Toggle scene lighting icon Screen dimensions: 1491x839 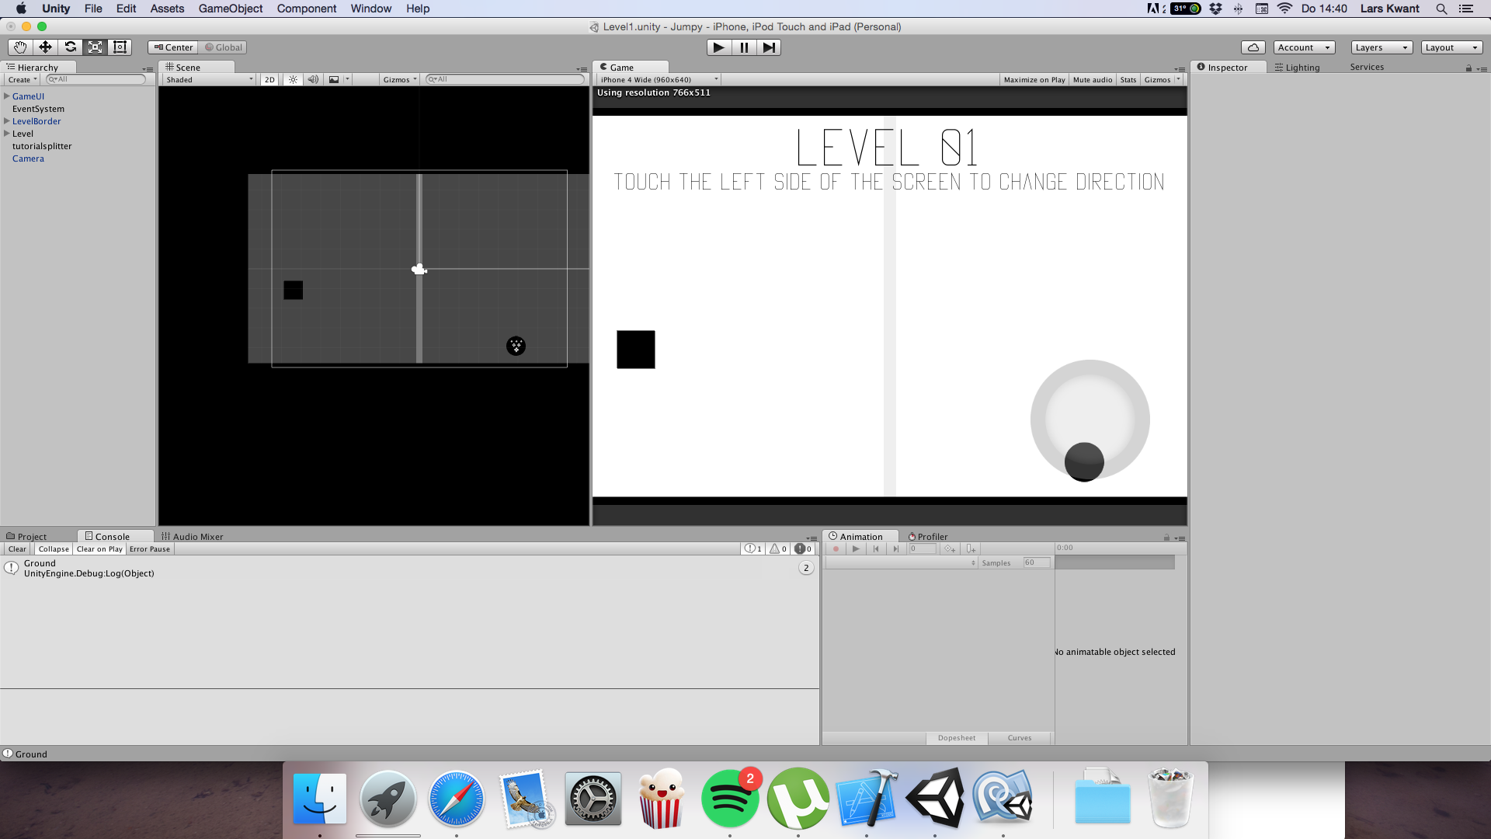[x=293, y=79]
